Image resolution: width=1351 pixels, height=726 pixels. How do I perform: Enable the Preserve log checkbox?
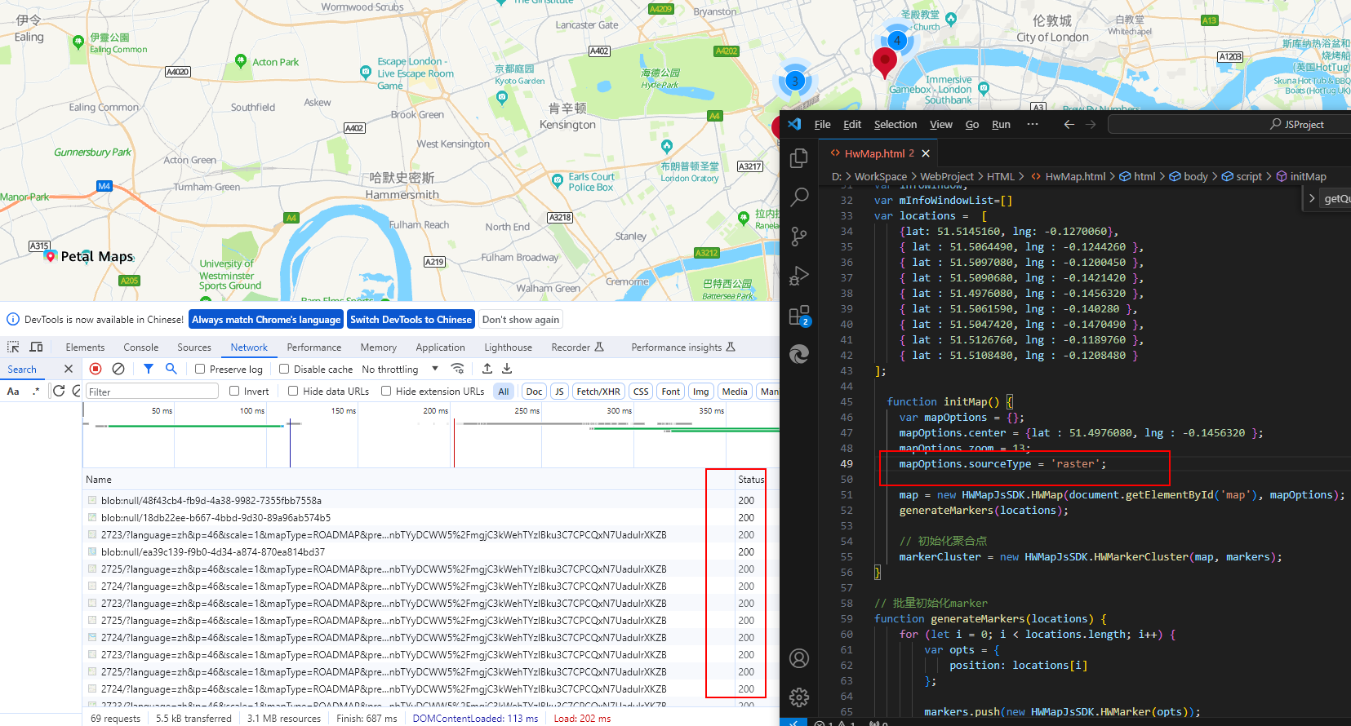200,369
